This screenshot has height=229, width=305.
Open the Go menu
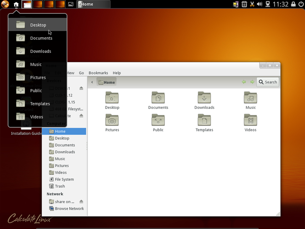81,73
